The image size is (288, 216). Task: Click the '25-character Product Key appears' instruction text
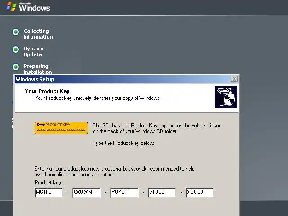tap(157, 128)
